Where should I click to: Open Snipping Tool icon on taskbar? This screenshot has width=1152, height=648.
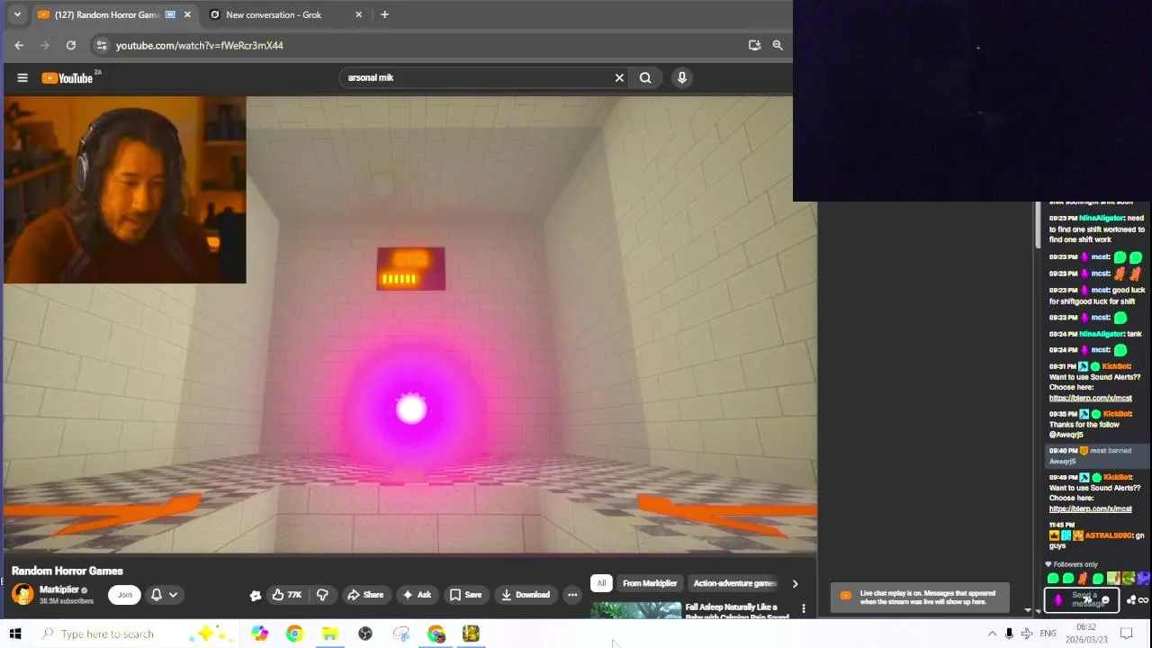(x=401, y=634)
